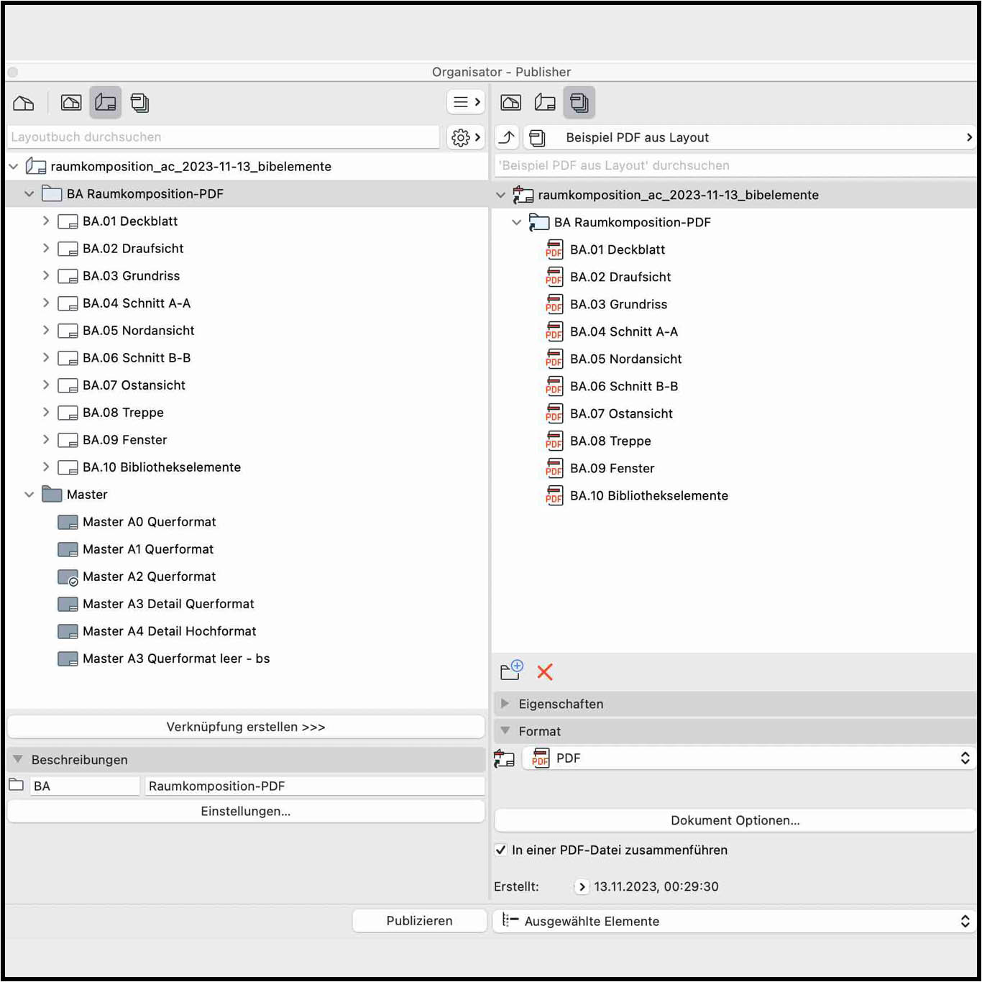Select BA.05 Nordansicht layout icon in left tree
Image resolution: width=982 pixels, height=982 pixels.
pos(68,331)
